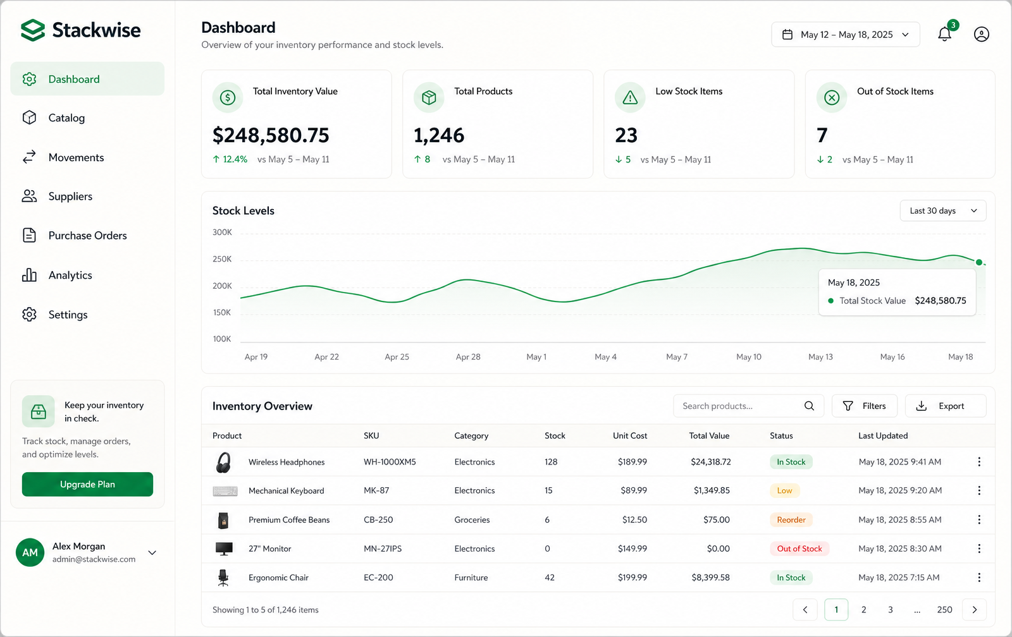
Task: Click the Out of Stock Items cross icon
Action: 832,97
